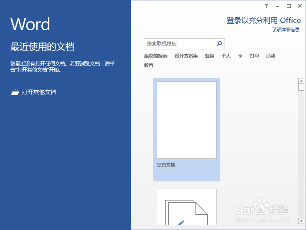Maximize the Word start window

[x=289, y=6]
